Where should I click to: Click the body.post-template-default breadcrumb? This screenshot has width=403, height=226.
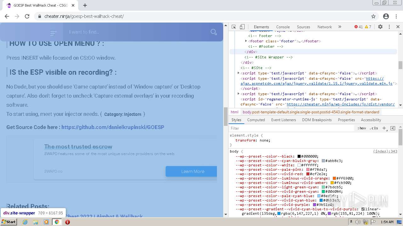coord(311,112)
